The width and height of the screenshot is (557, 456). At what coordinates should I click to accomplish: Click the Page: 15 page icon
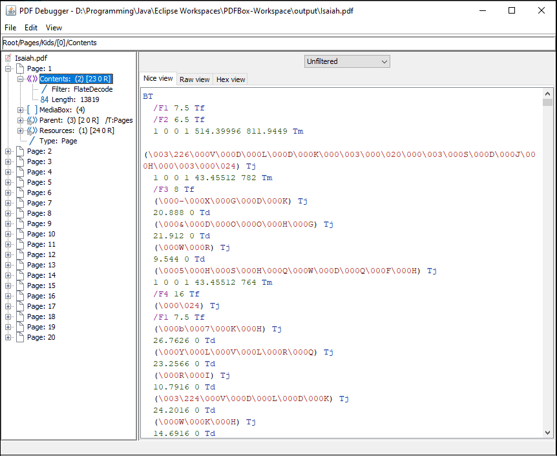tap(20, 285)
